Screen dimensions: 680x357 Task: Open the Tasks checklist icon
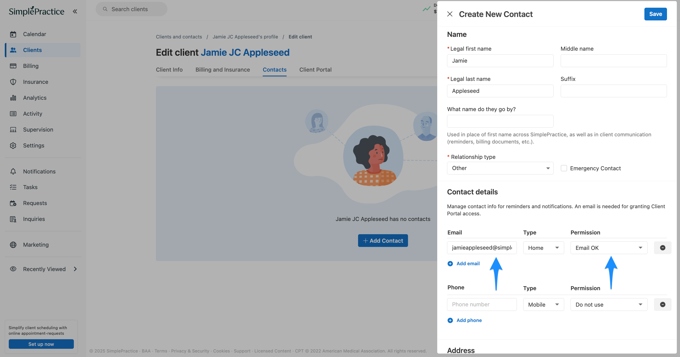coord(13,187)
